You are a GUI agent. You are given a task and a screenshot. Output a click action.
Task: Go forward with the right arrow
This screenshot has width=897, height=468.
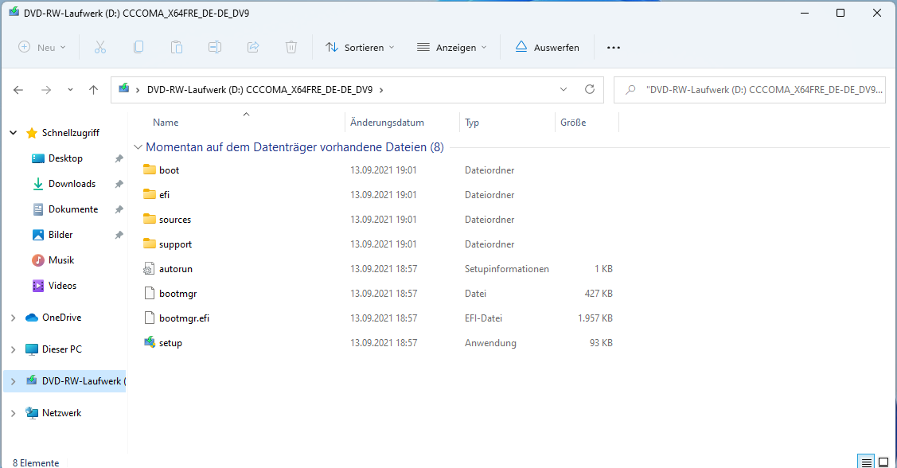click(x=46, y=90)
